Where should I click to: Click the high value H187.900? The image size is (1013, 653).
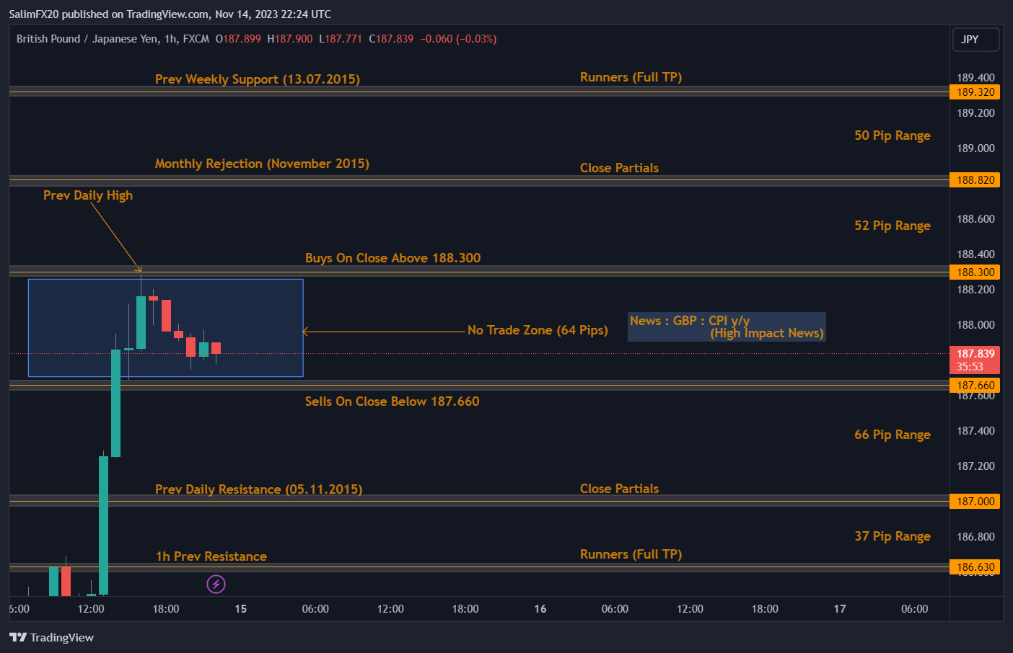point(290,39)
